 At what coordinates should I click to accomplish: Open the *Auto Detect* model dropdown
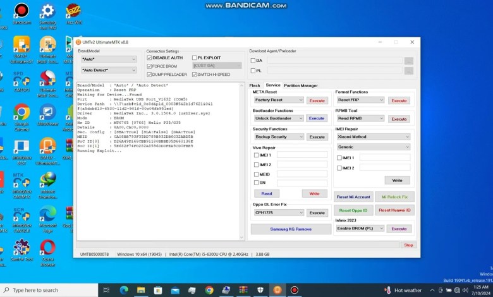pos(109,70)
